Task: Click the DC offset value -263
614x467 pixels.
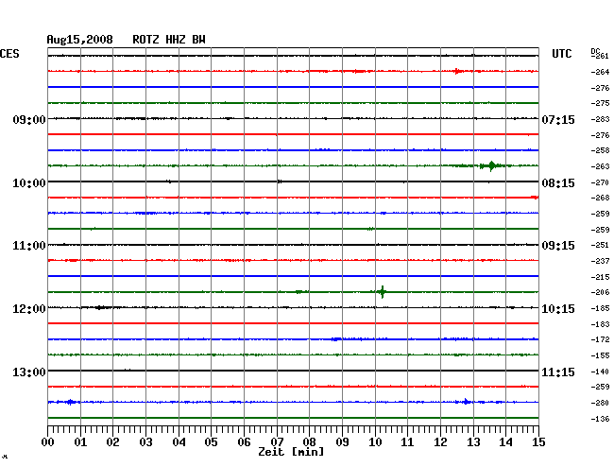Action: (600, 166)
